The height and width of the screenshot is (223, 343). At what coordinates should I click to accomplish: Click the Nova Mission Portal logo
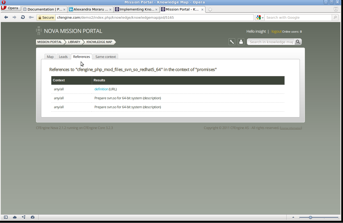coord(69,31)
